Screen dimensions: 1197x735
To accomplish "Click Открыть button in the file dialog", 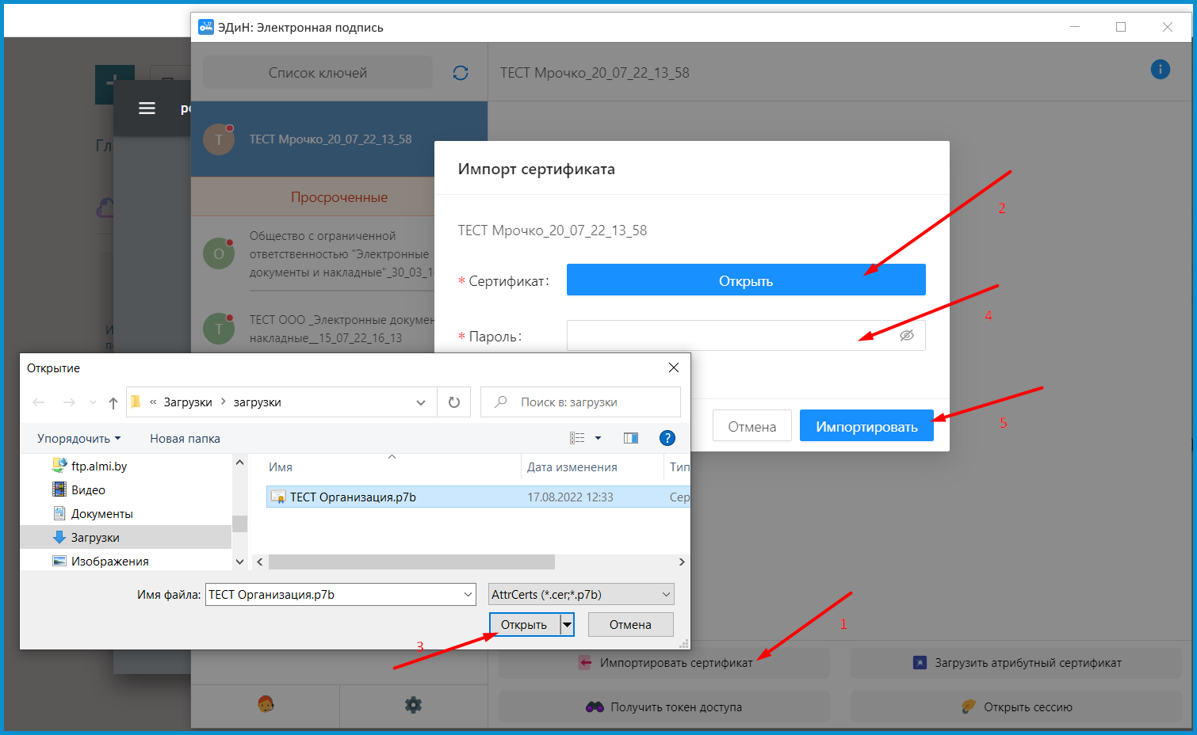I will (x=524, y=625).
